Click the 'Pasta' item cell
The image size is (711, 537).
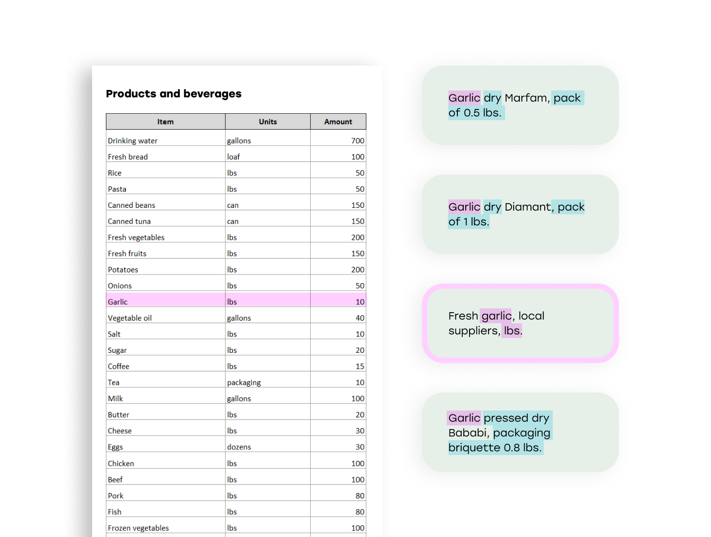point(166,187)
